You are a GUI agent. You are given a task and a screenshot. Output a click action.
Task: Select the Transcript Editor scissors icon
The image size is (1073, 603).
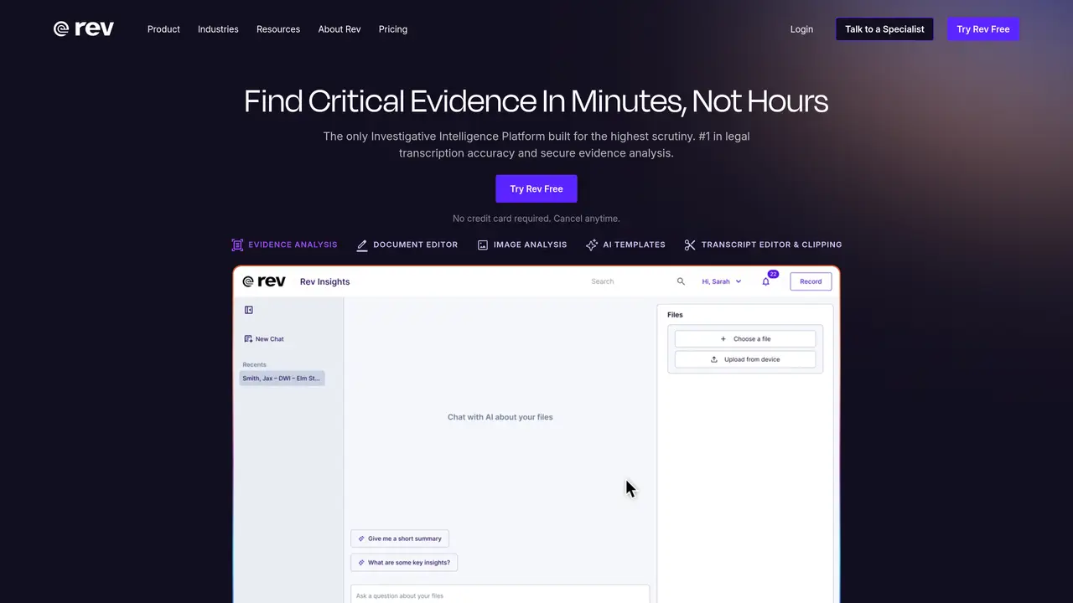690,245
